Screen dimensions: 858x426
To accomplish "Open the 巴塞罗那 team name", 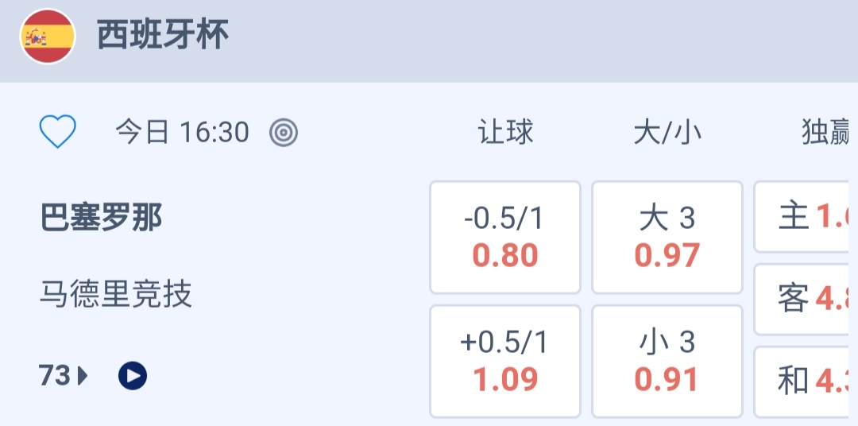I will point(101,217).
